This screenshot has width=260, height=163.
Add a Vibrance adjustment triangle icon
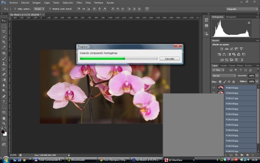241,49
